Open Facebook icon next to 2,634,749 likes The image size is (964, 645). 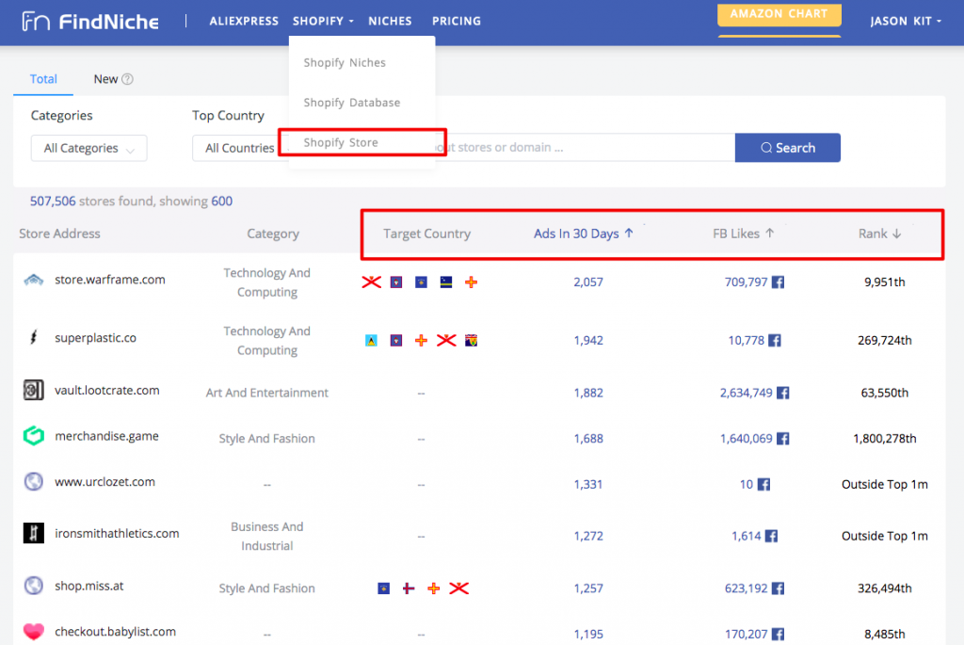point(782,393)
